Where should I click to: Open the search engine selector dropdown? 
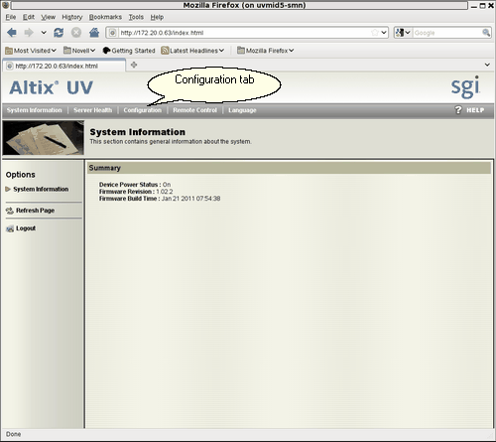click(x=403, y=33)
